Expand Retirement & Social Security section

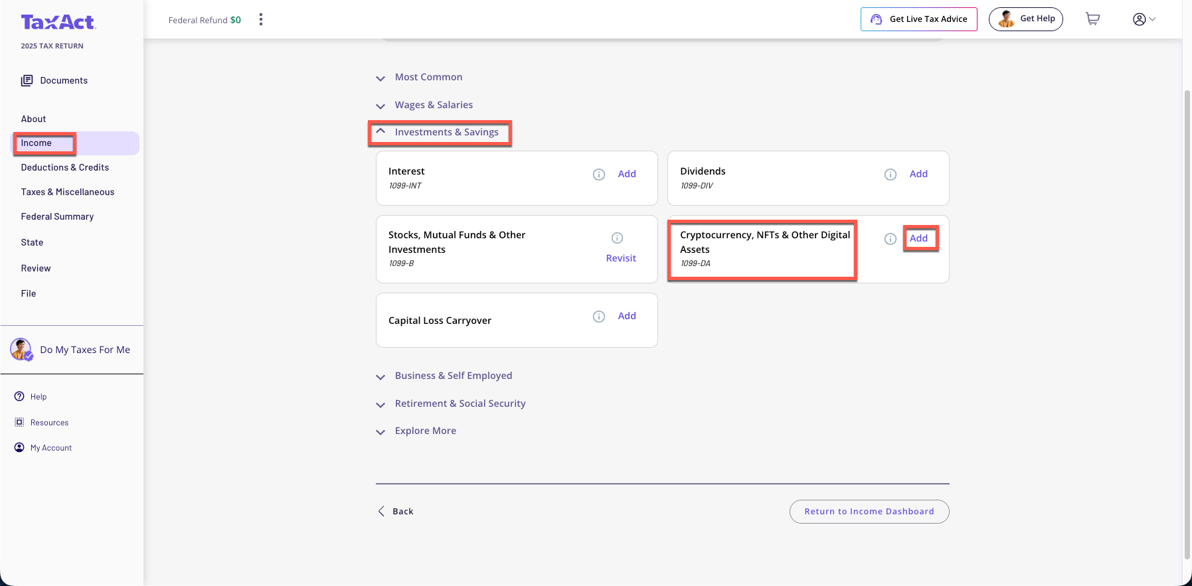click(x=381, y=405)
